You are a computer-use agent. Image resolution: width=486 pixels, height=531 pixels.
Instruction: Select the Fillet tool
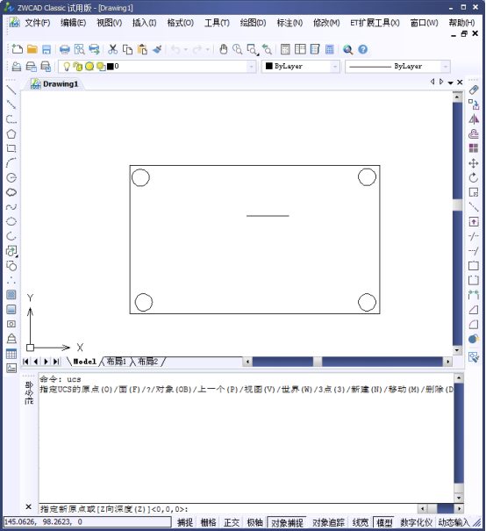pos(474,325)
